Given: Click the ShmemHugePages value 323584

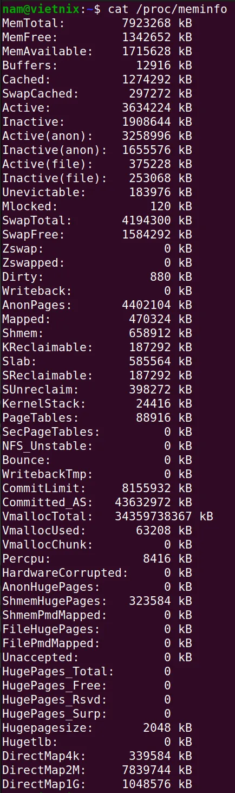Looking at the screenshot, I should [150, 601].
